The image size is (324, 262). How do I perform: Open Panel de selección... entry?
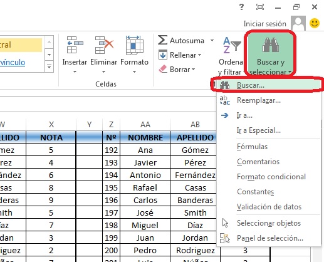coord(269,238)
